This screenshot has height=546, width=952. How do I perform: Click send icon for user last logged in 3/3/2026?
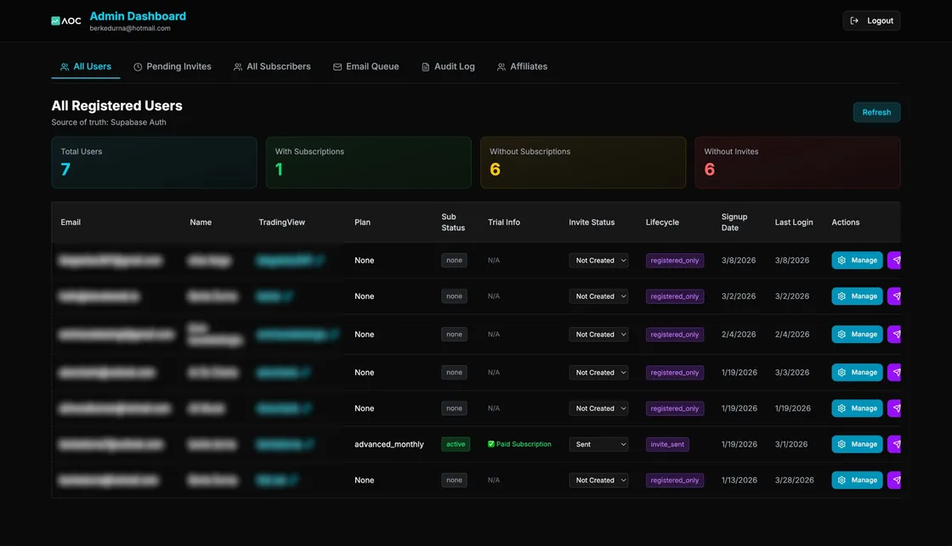tap(894, 373)
